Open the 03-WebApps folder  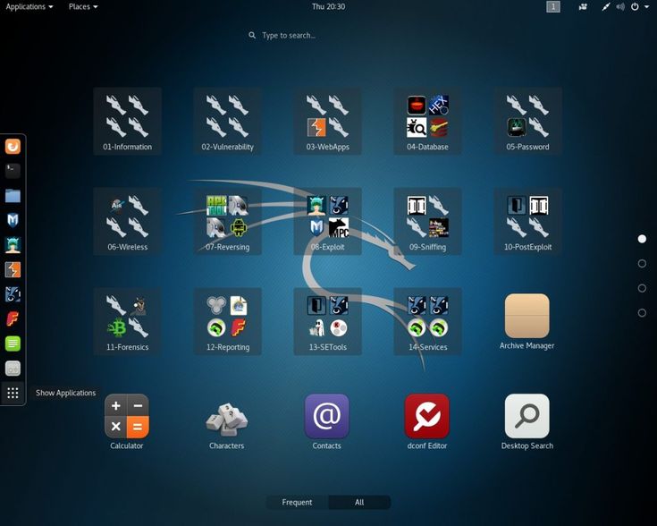pos(328,122)
